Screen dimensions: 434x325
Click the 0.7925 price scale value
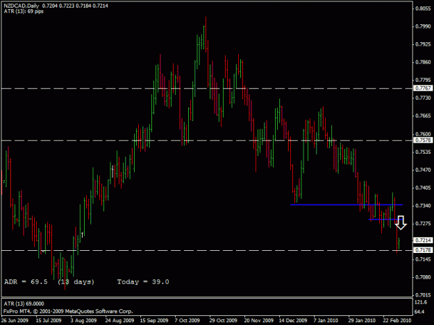[x=423, y=44]
